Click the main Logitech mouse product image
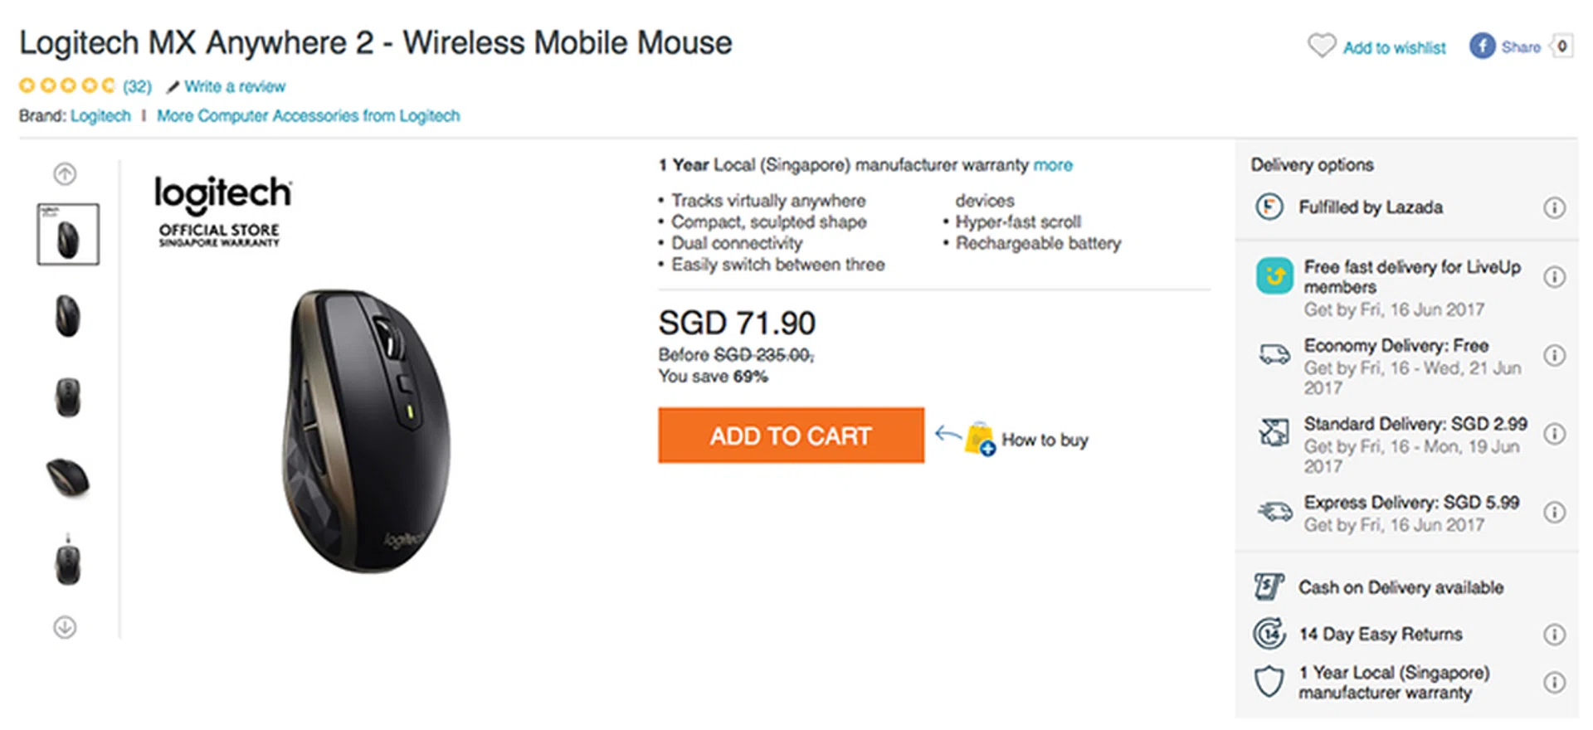The width and height of the screenshot is (1593, 730). [x=369, y=430]
